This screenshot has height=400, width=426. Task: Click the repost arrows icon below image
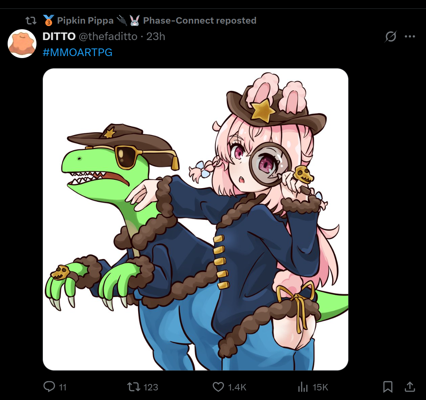(133, 387)
